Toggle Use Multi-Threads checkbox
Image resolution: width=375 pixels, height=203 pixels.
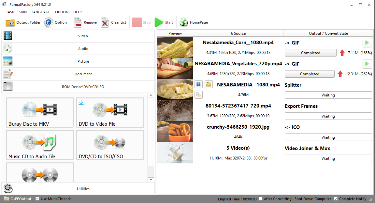[37, 199]
